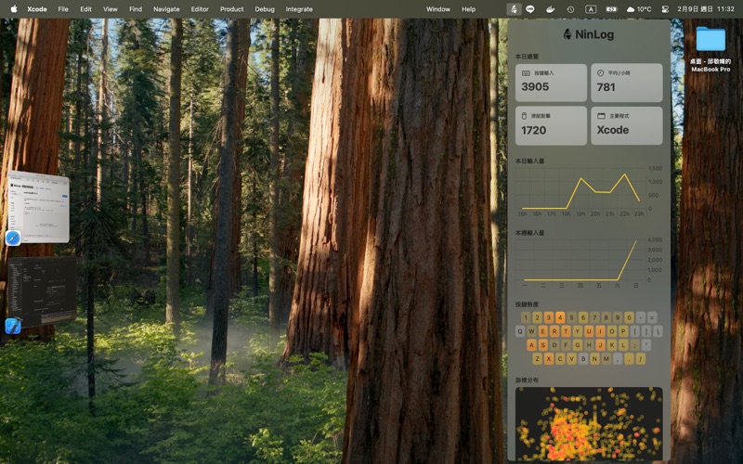Select the Safari window thumbnail in Stage Manager
Screen dimensions: 743x464
click(39, 207)
